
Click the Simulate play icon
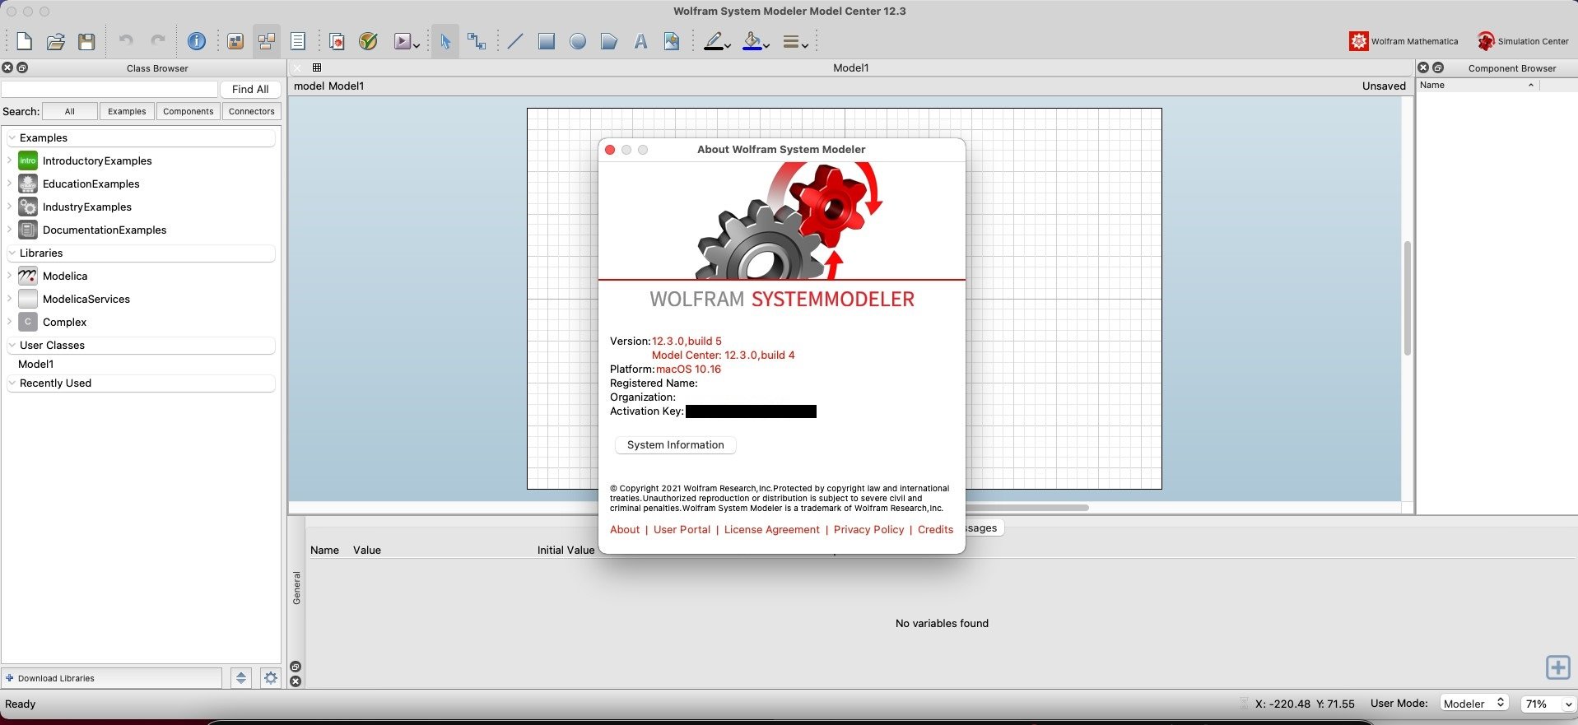[x=403, y=41]
